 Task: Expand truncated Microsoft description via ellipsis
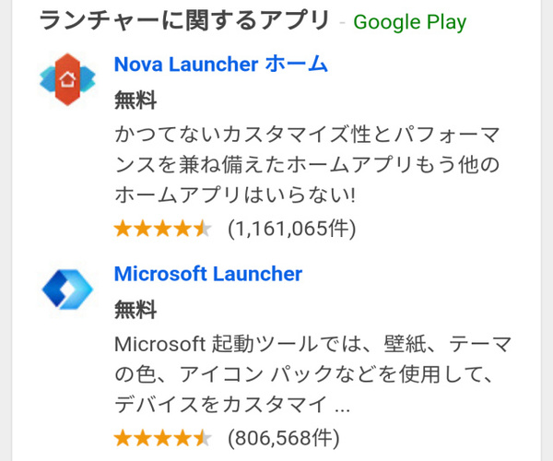tap(341, 406)
